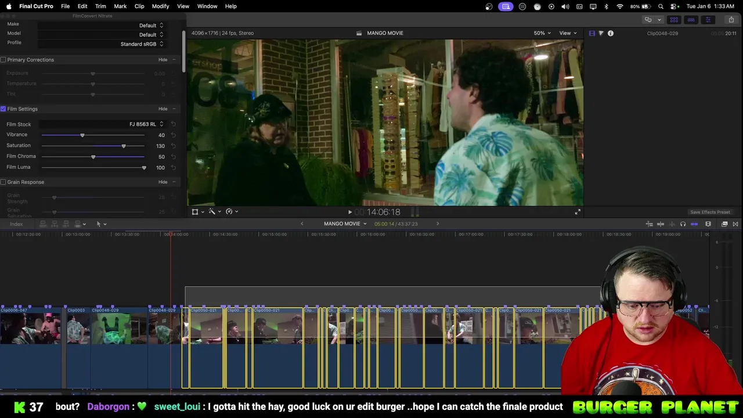Open the retime speedometer icon

[x=229, y=212]
